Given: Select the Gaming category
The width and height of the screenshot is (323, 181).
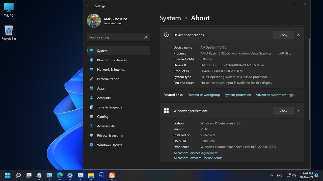Looking at the screenshot, I should point(103,117).
